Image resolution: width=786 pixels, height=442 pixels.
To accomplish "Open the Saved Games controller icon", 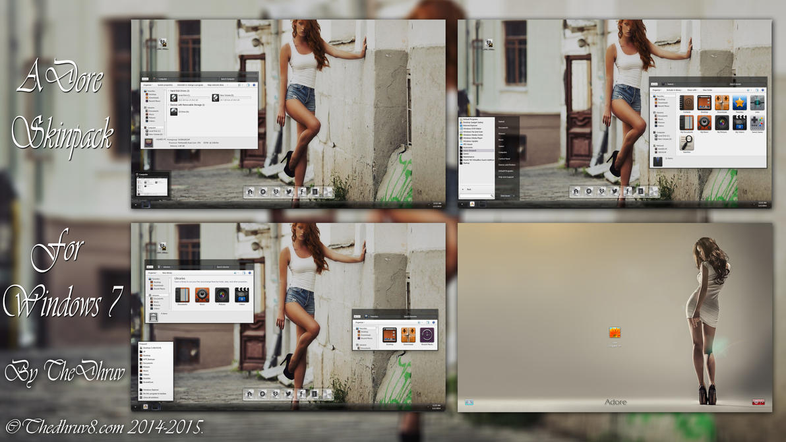I will pos(756,123).
